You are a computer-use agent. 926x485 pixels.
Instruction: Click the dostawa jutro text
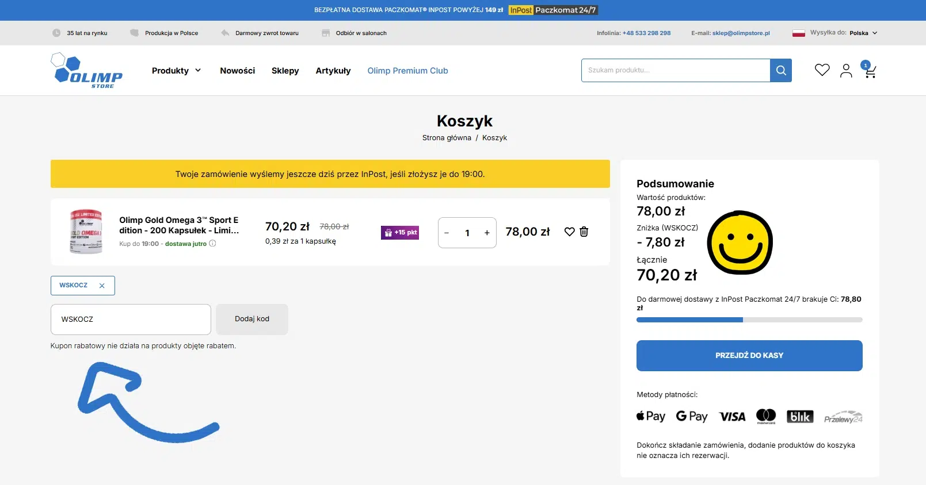pyautogui.click(x=186, y=244)
